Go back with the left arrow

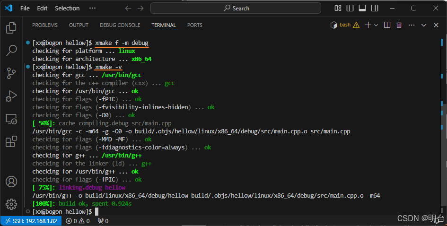(x=128, y=8)
